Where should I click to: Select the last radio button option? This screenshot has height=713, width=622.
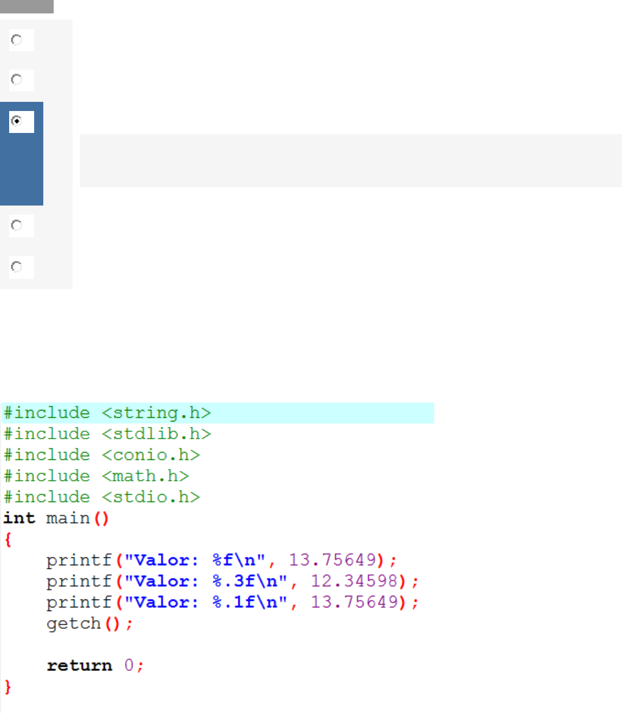pos(17,267)
